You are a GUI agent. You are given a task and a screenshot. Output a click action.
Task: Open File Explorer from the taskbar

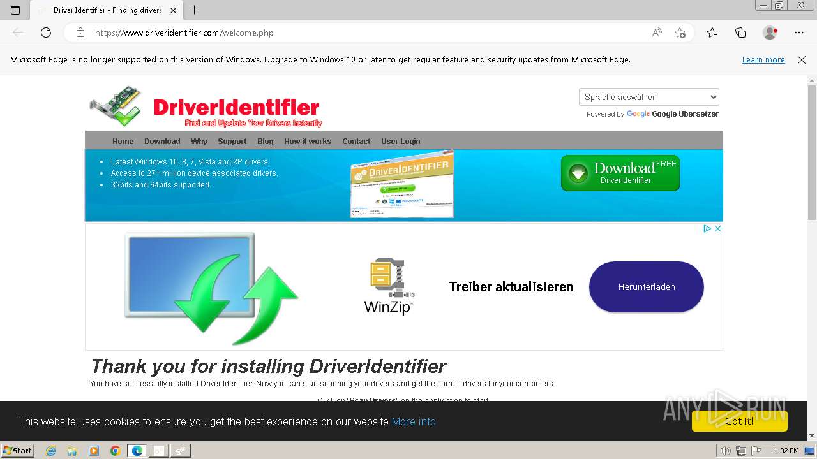[x=72, y=451]
